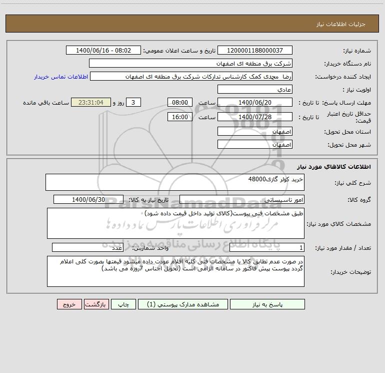385x373 pixels.
Task: Click the label تاریخ و ساعت اعلان عمومی
Action: coord(179,51)
